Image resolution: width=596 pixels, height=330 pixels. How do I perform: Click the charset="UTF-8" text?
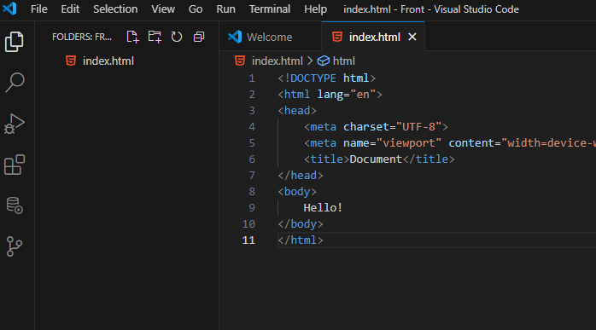392,127
